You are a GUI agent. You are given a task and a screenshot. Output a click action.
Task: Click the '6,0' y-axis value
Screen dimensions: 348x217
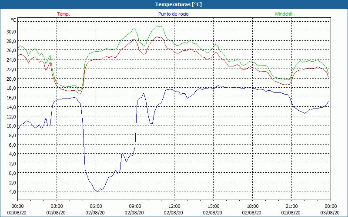[12, 145]
